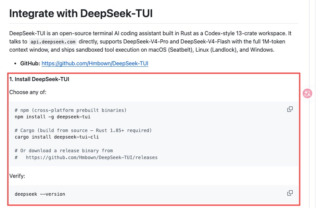The width and height of the screenshot is (316, 208).
Task: Click the Integrate with DeepSeek-TUI heading
Action: [81, 13]
